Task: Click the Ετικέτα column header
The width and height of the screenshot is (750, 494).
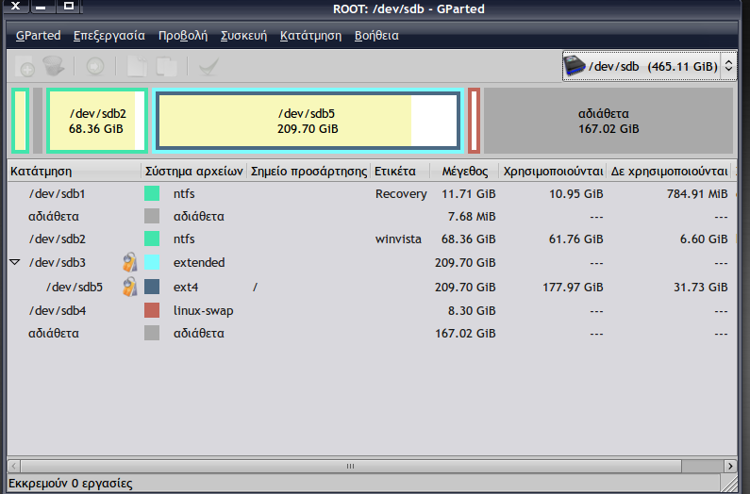Action: tap(400, 171)
